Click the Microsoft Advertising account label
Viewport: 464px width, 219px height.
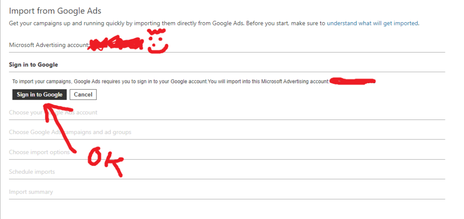(x=49, y=45)
